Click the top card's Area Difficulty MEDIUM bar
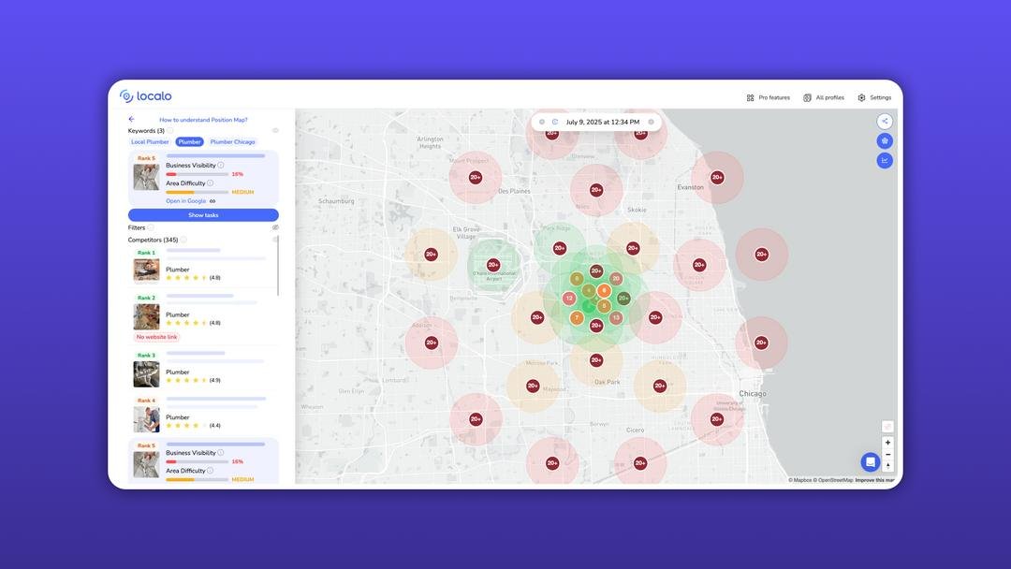 coord(197,192)
